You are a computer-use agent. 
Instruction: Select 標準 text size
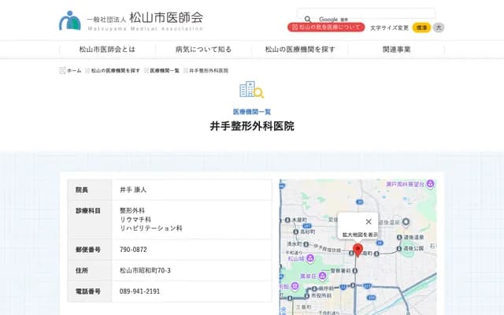tap(421, 28)
